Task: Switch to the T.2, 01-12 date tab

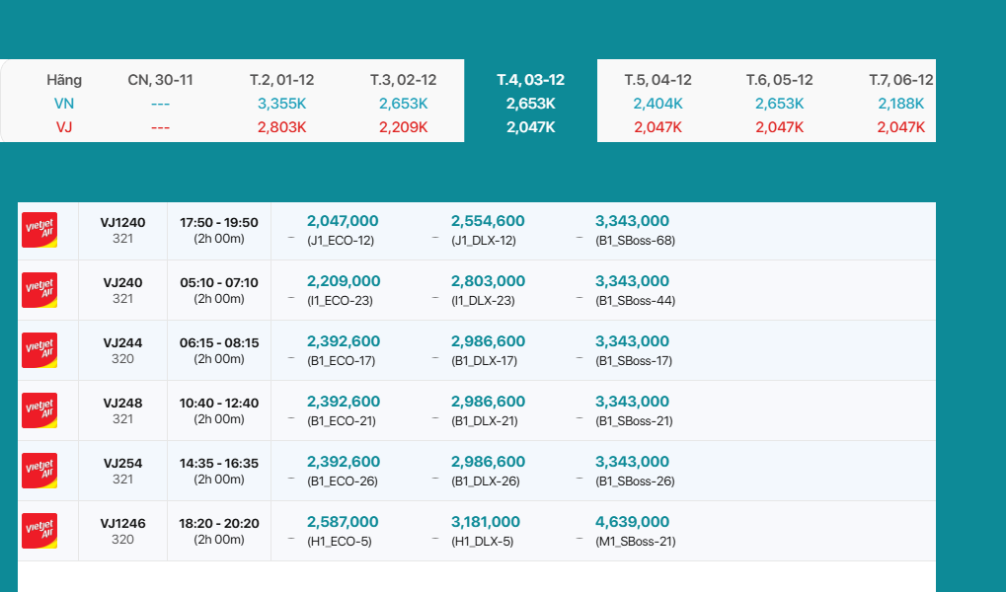Action: 281,80
